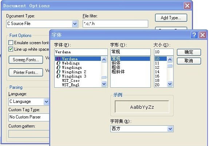Select Wingdings 3 in the font list
The height and width of the screenshot is (146, 209).
tap(78, 76)
